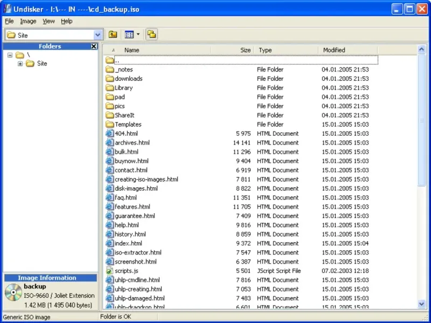Open the File menu

pos(9,21)
